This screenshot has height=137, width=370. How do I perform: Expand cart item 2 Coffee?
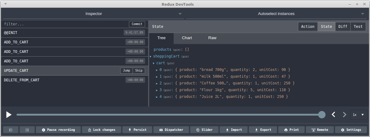157,83
